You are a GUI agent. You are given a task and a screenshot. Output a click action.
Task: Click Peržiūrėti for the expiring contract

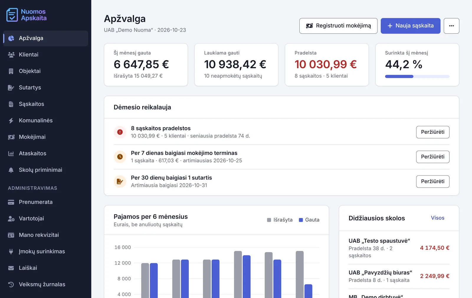[x=433, y=182]
